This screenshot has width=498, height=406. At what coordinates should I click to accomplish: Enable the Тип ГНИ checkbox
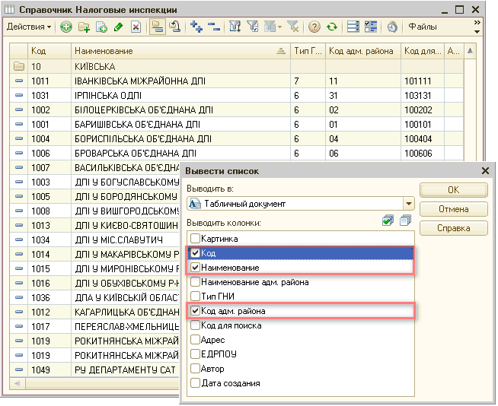[x=195, y=297]
